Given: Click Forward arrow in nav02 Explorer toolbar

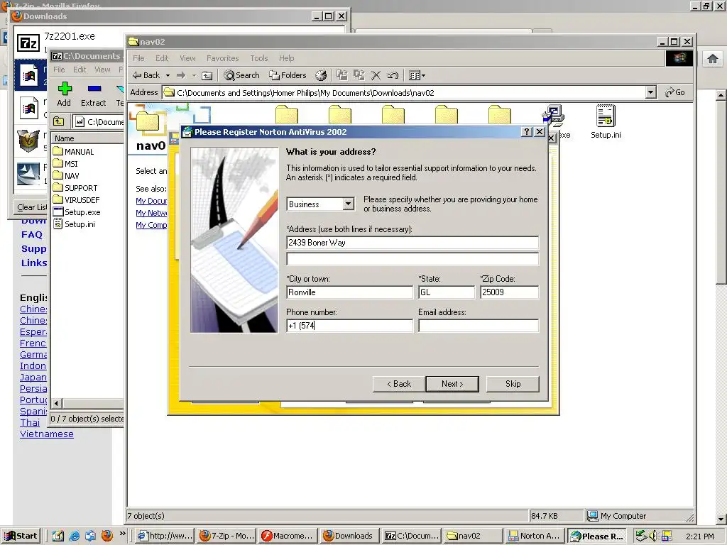Looking at the screenshot, I should pyautogui.click(x=181, y=75).
